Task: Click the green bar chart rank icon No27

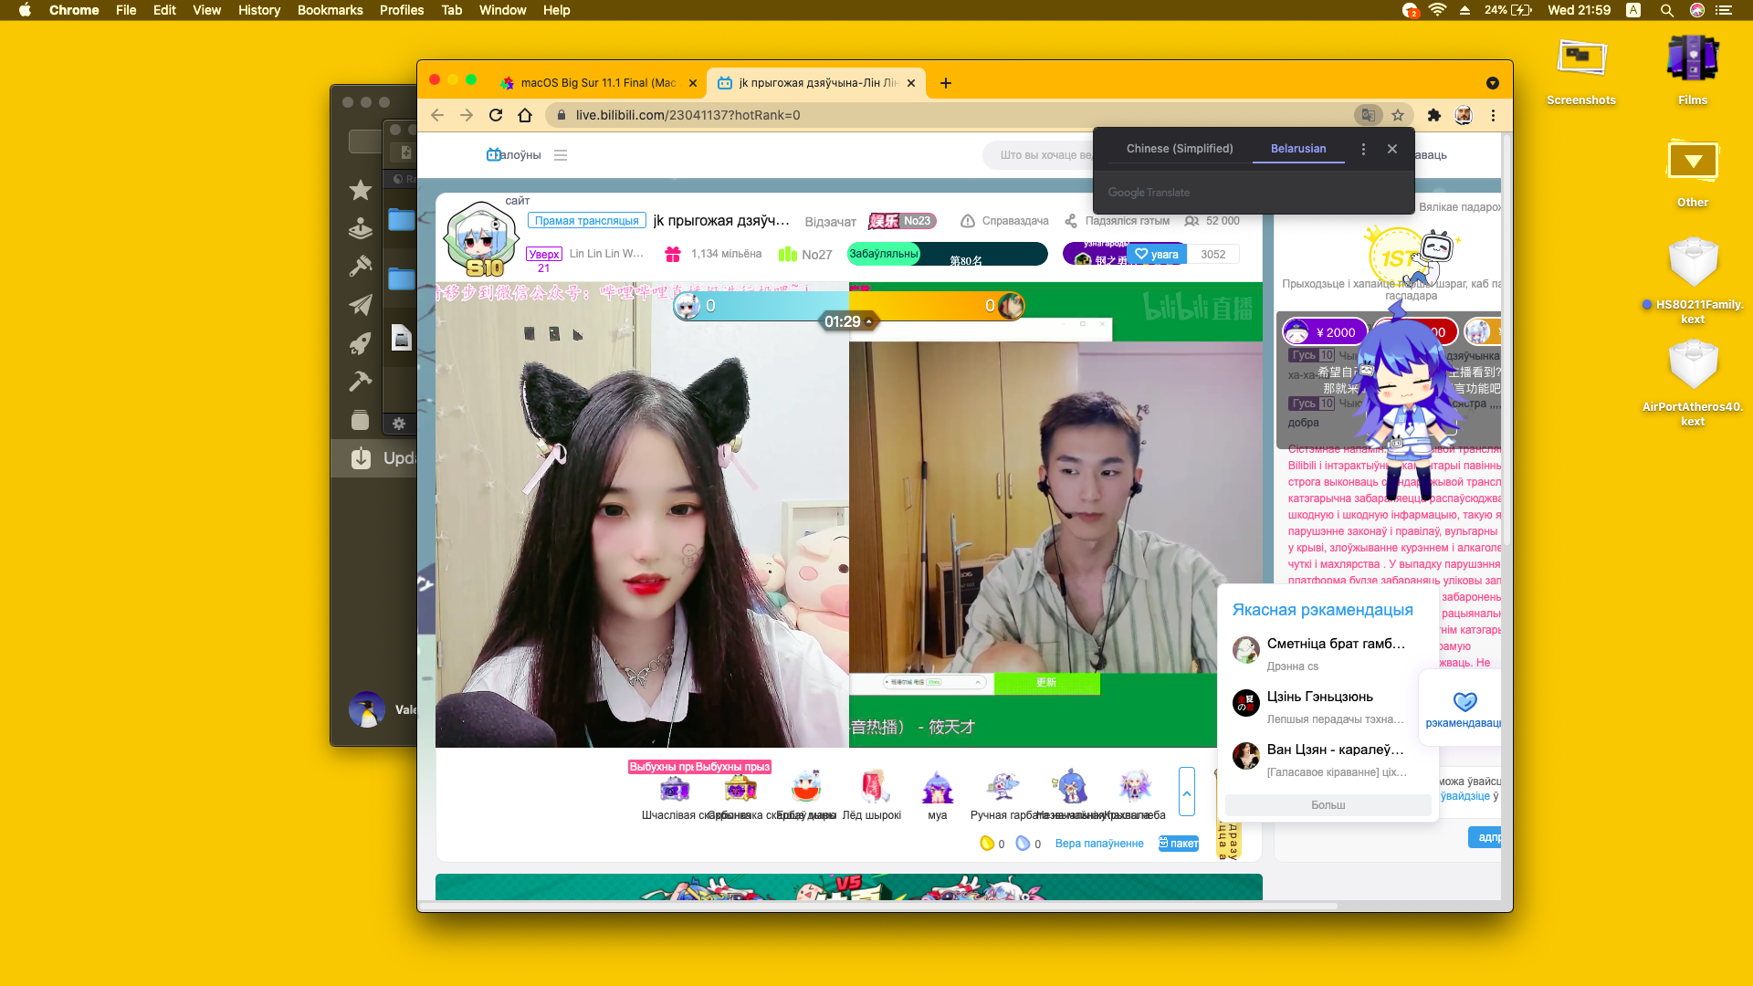Action: (787, 254)
